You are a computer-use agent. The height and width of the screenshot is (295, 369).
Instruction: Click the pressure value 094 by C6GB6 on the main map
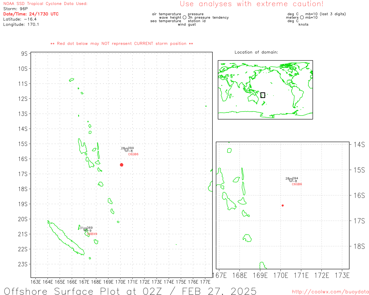(131, 148)
